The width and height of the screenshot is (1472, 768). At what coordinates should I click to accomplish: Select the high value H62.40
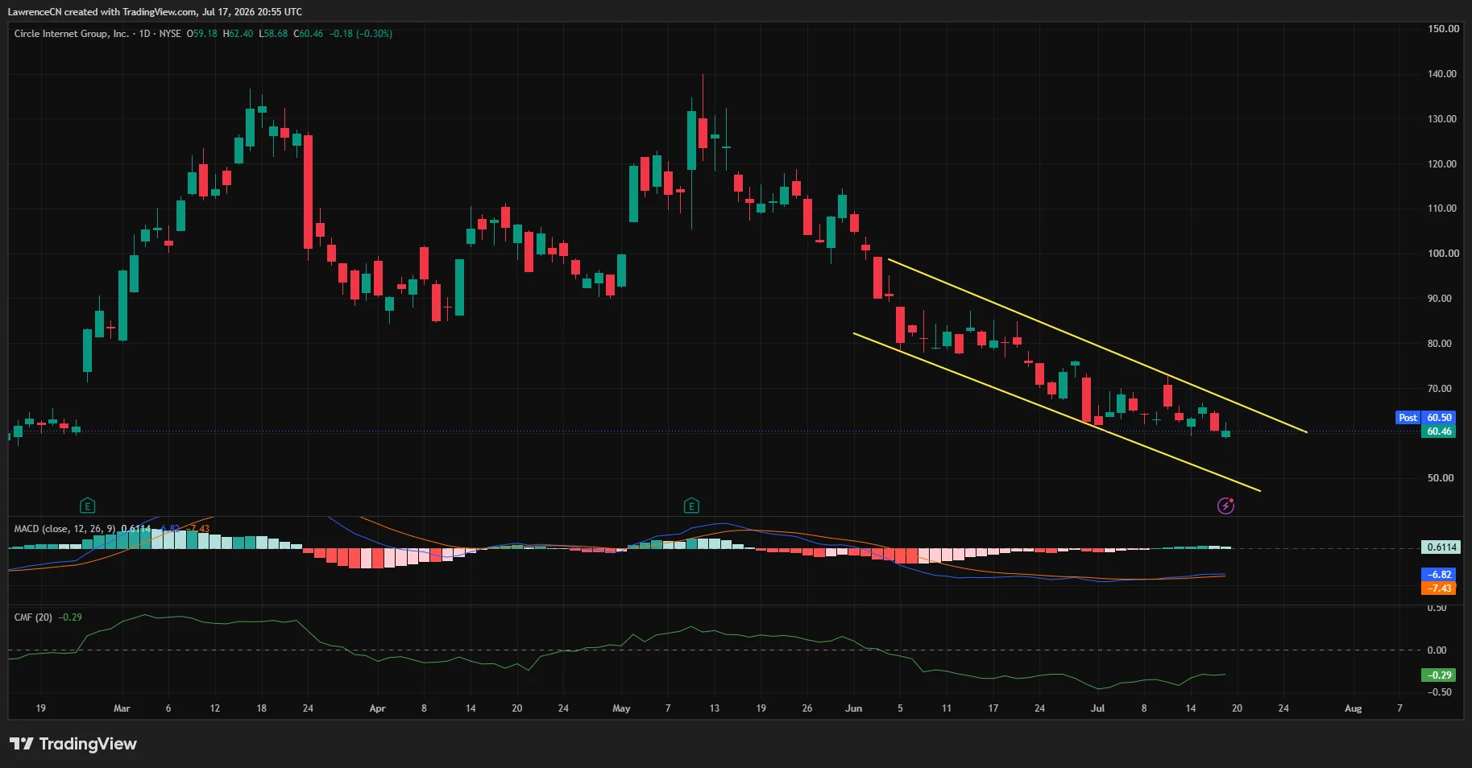(238, 34)
